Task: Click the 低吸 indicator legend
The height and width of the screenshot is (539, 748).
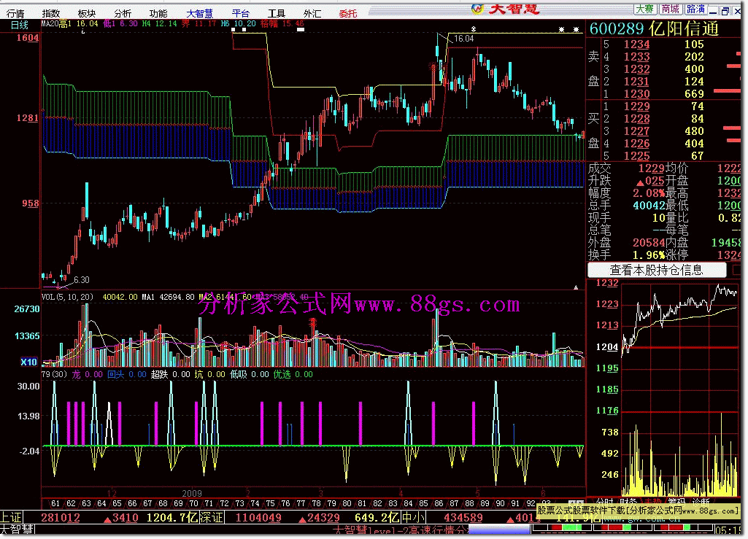Action: [x=239, y=374]
